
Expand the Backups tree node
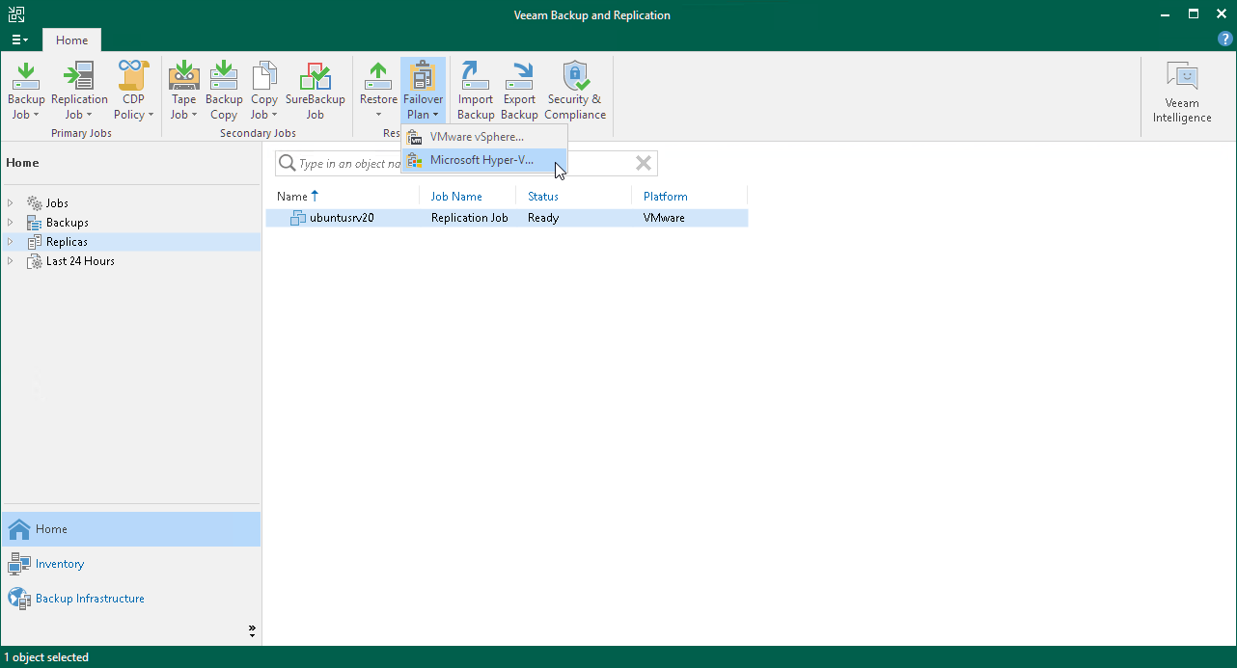click(x=11, y=223)
